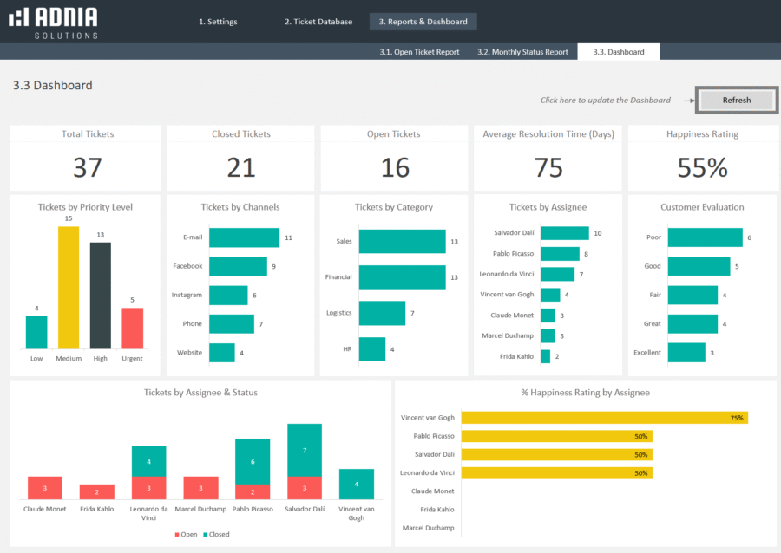Click the ADNIA Solutions logo

pyautogui.click(x=54, y=22)
